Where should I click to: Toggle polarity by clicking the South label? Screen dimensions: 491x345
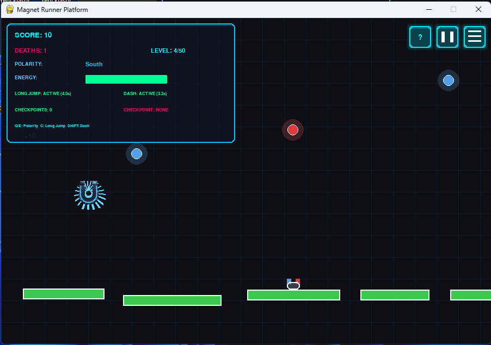coord(94,64)
